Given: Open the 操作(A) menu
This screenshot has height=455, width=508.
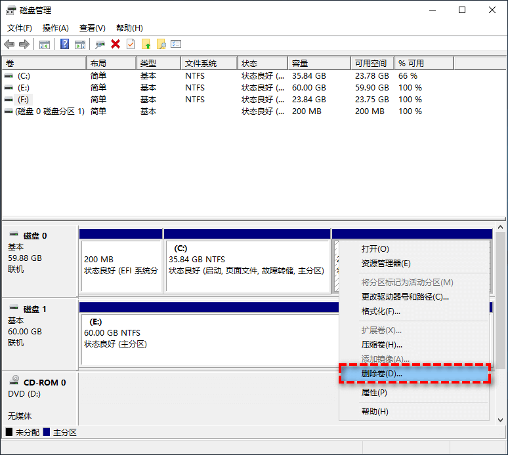Looking at the screenshot, I should coord(55,28).
